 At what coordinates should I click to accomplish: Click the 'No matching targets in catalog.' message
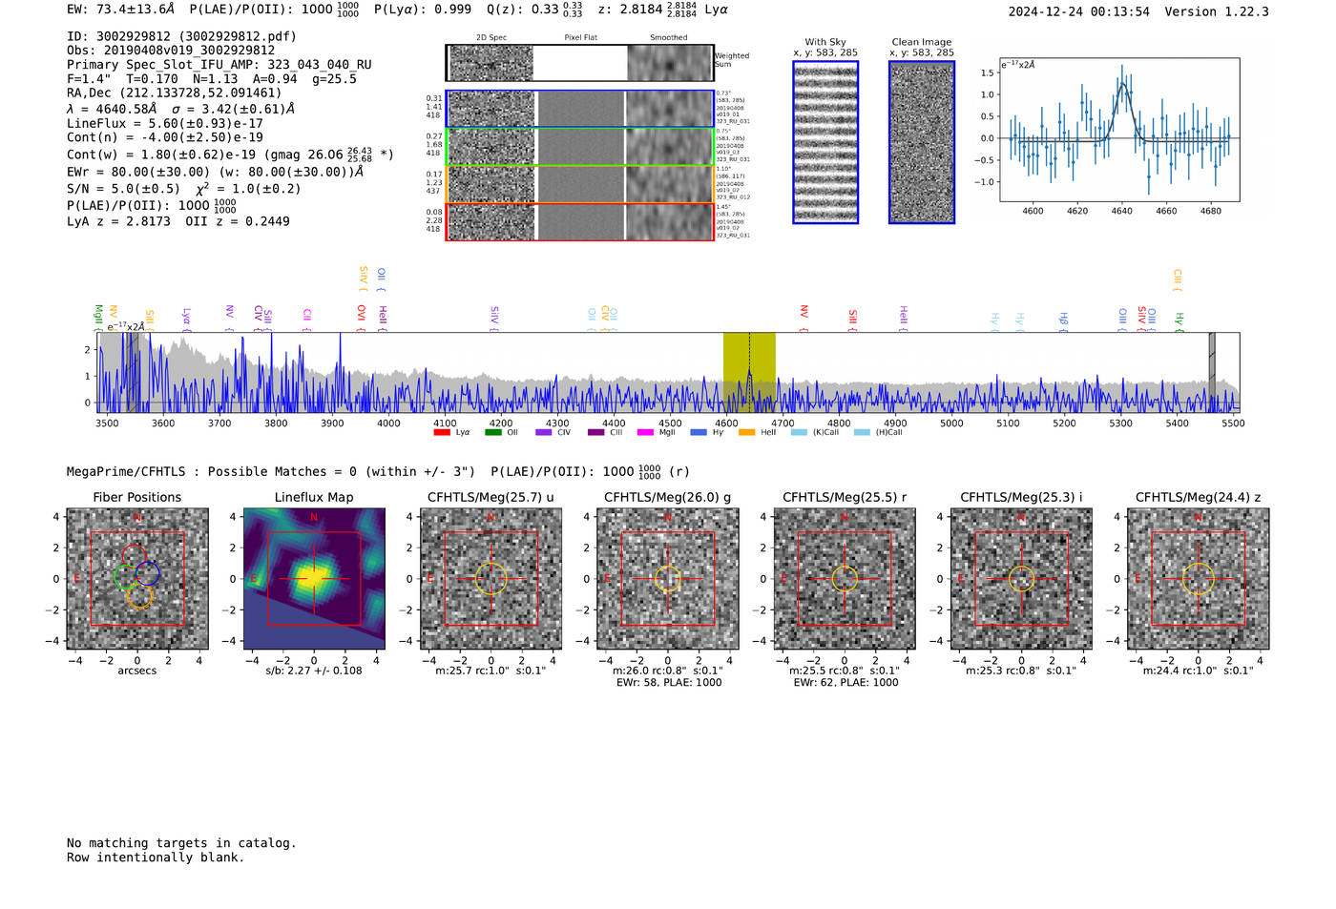(x=181, y=843)
